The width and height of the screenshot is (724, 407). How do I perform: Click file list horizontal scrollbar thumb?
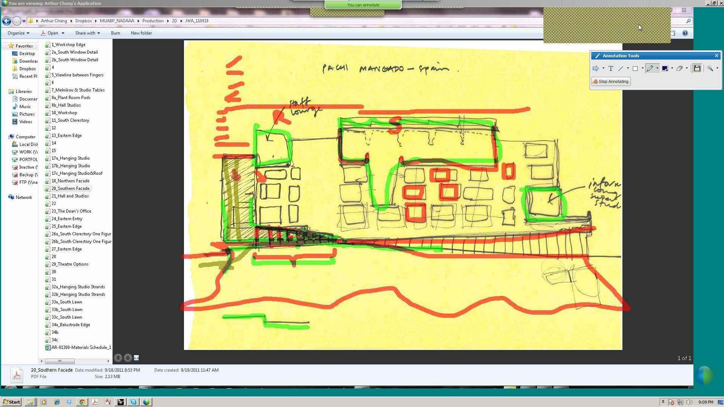pyautogui.click(x=60, y=361)
